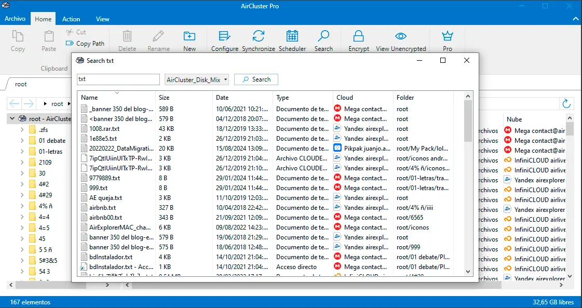Click the file icon of 1008.rar.txt
The height and width of the screenshot is (308, 582).
click(x=84, y=129)
